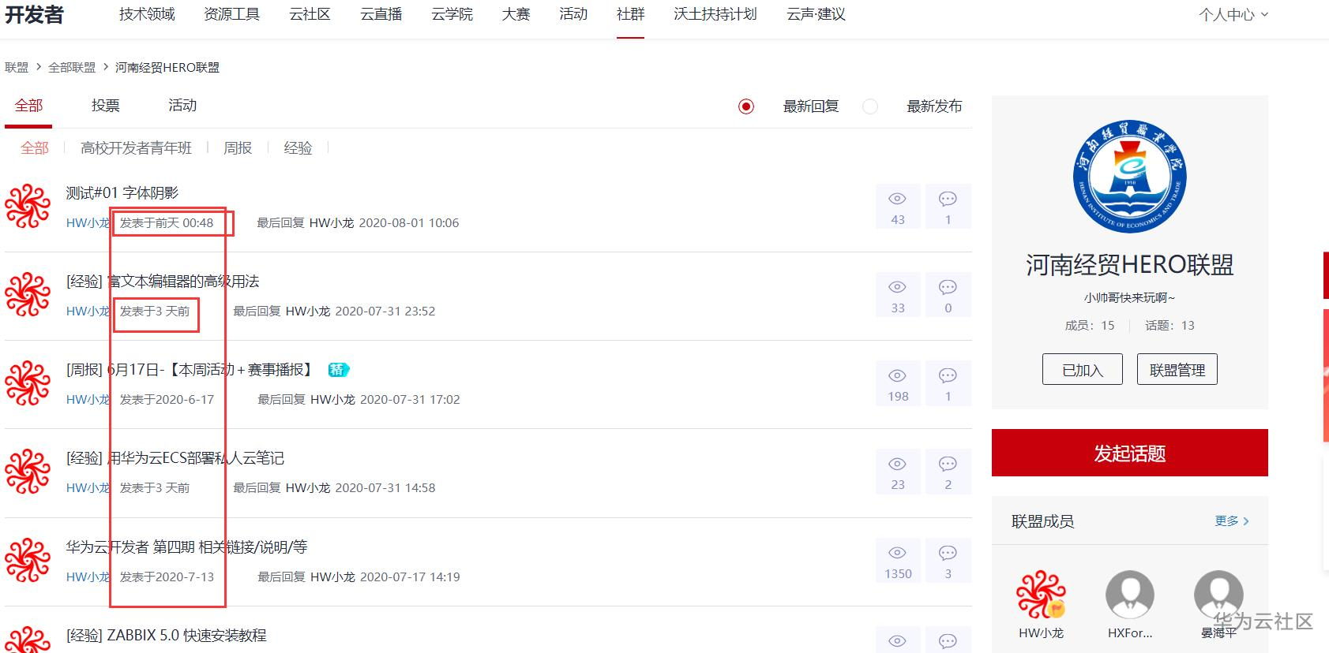Viewport: 1329px width, 653px height.
Task: Open comments bubble icon for 富文本编辑器的高级用法
Action: coord(948,287)
